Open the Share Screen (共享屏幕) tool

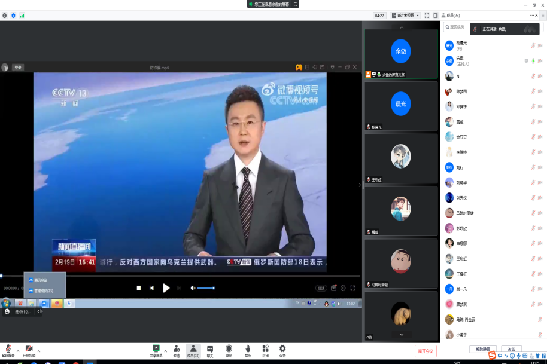click(156, 349)
